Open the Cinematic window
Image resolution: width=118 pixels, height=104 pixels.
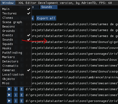(x=16, y=66)
